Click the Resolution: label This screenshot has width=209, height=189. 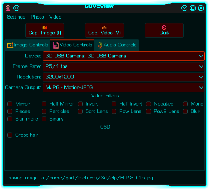[29, 77]
